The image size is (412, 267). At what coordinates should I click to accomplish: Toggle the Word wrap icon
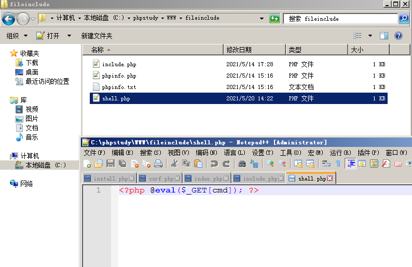(x=326, y=164)
